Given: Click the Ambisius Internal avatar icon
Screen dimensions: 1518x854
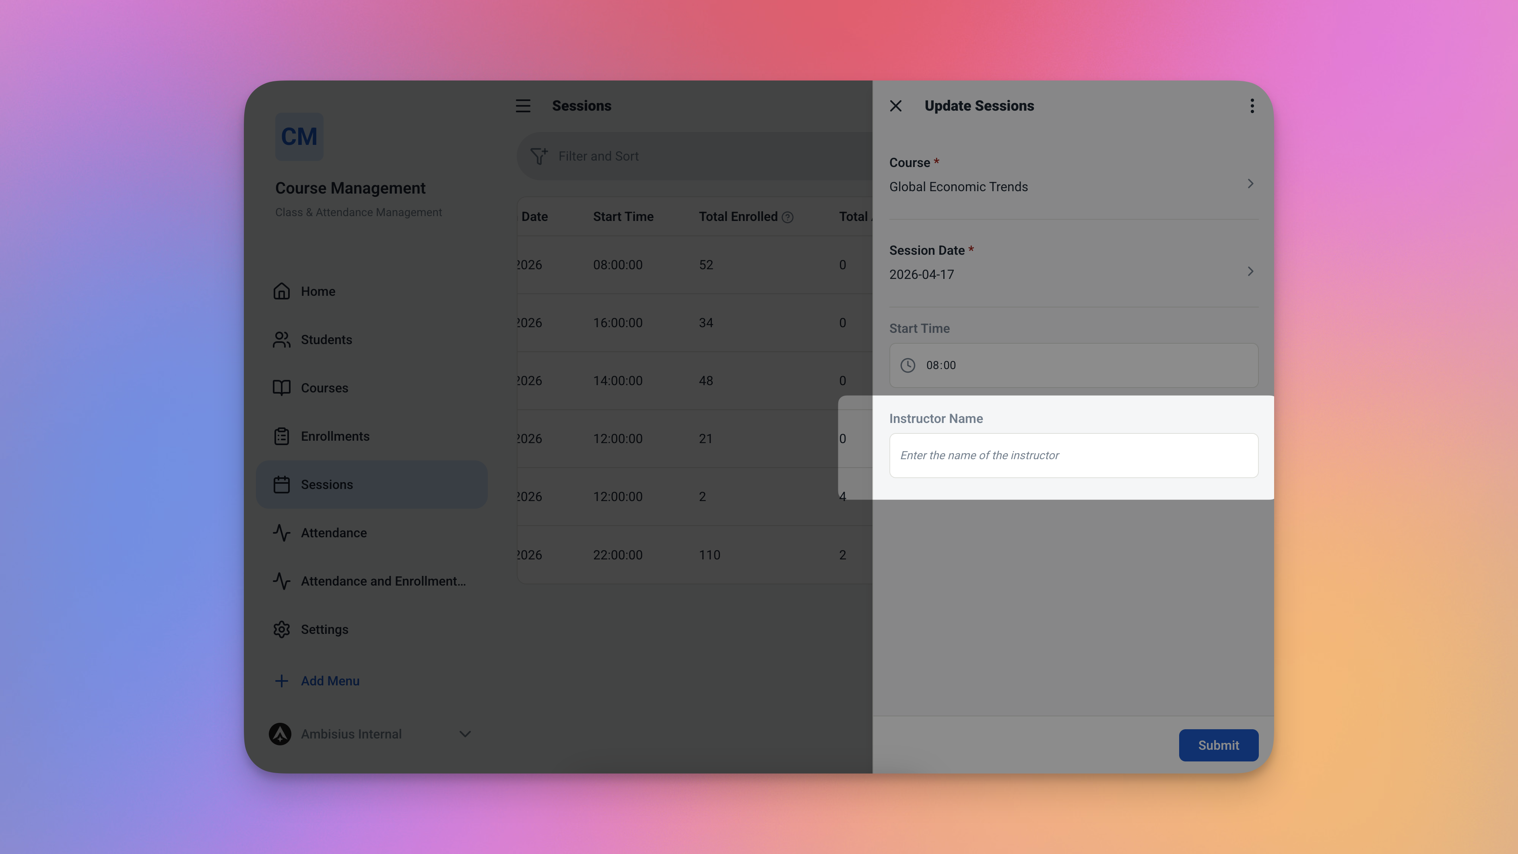Looking at the screenshot, I should tap(280, 734).
